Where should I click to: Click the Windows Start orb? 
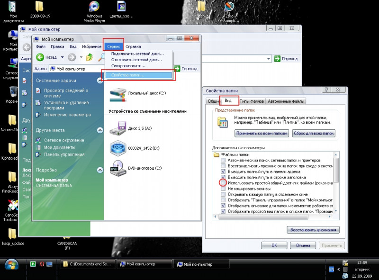coord(11,265)
